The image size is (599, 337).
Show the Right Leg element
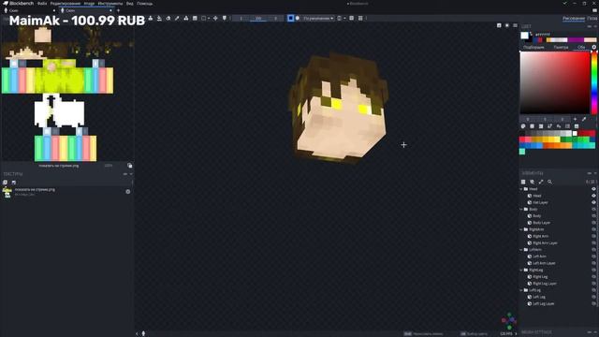[593, 277]
